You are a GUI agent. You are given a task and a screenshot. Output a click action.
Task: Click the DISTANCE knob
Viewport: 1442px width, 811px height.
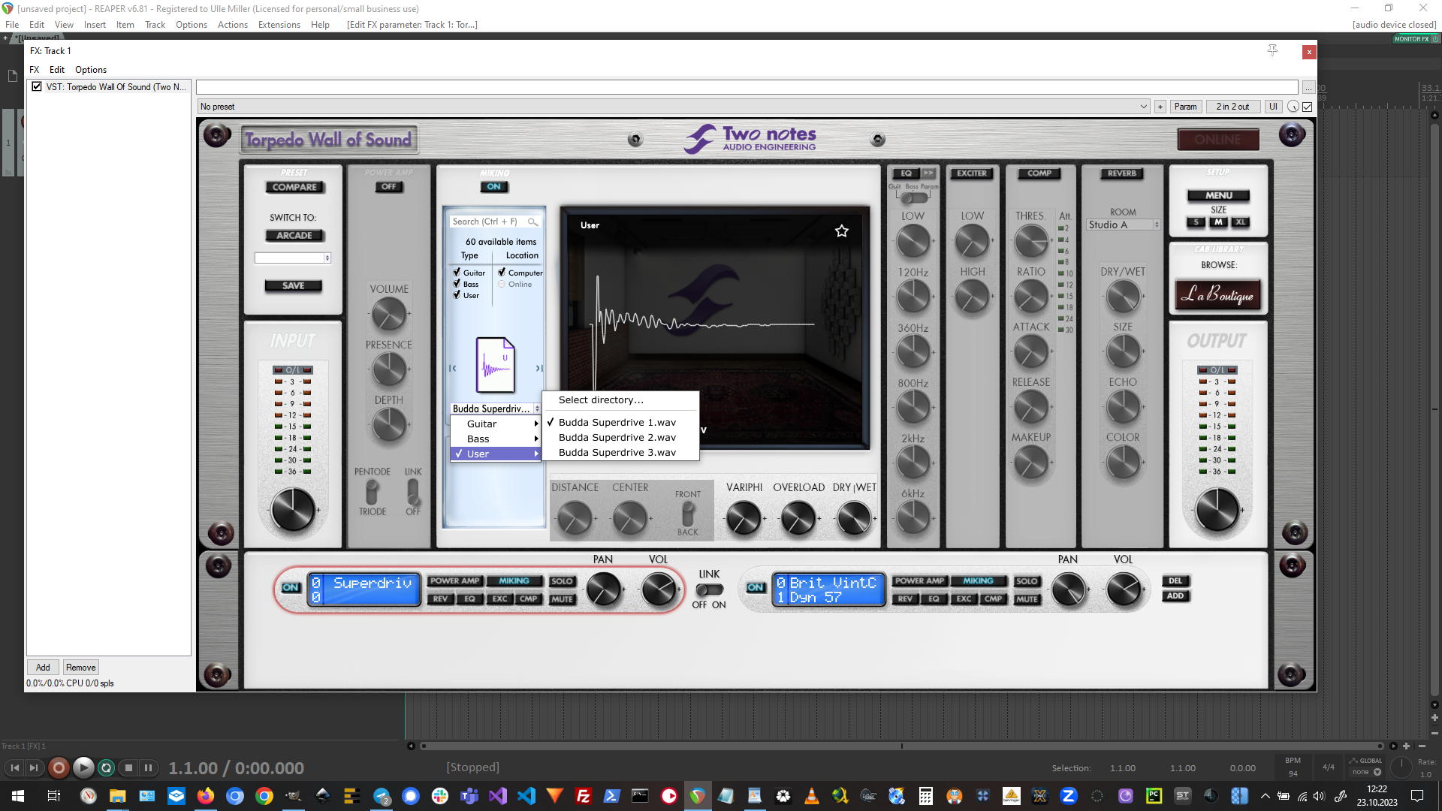pyautogui.click(x=575, y=518)
